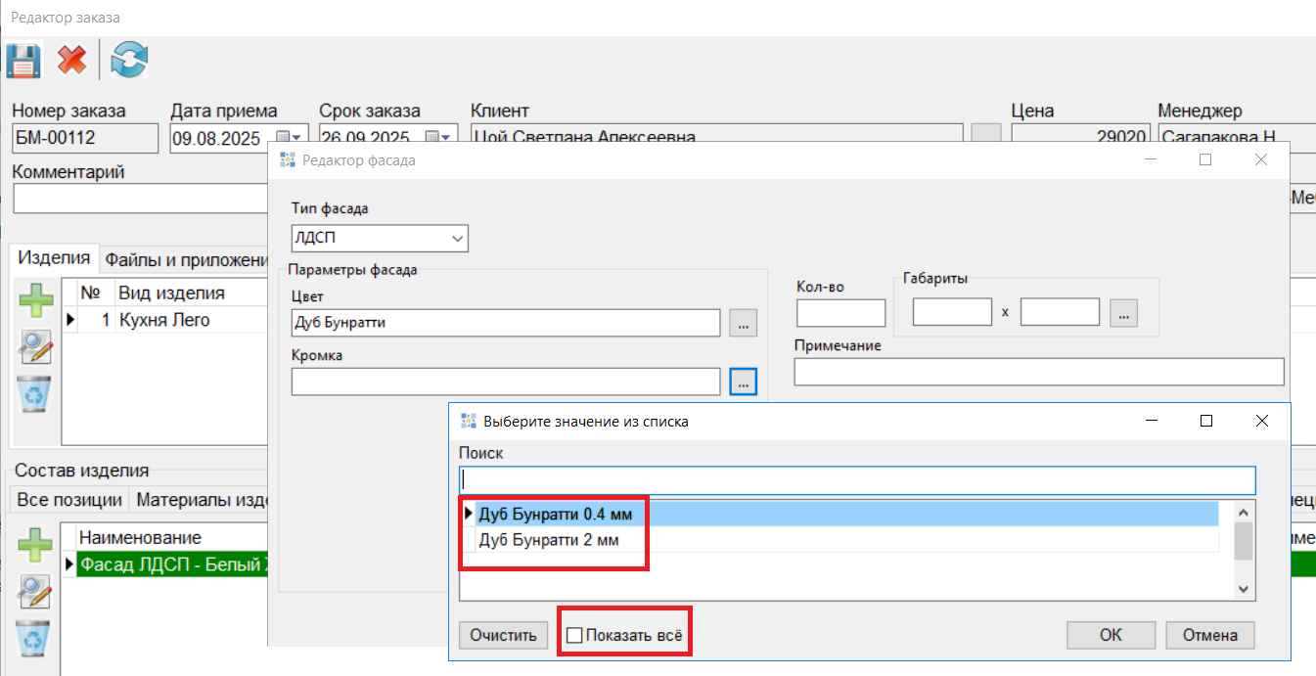Add new product with green plus
Screen dimensions: 1316x676
click(36, 299)
